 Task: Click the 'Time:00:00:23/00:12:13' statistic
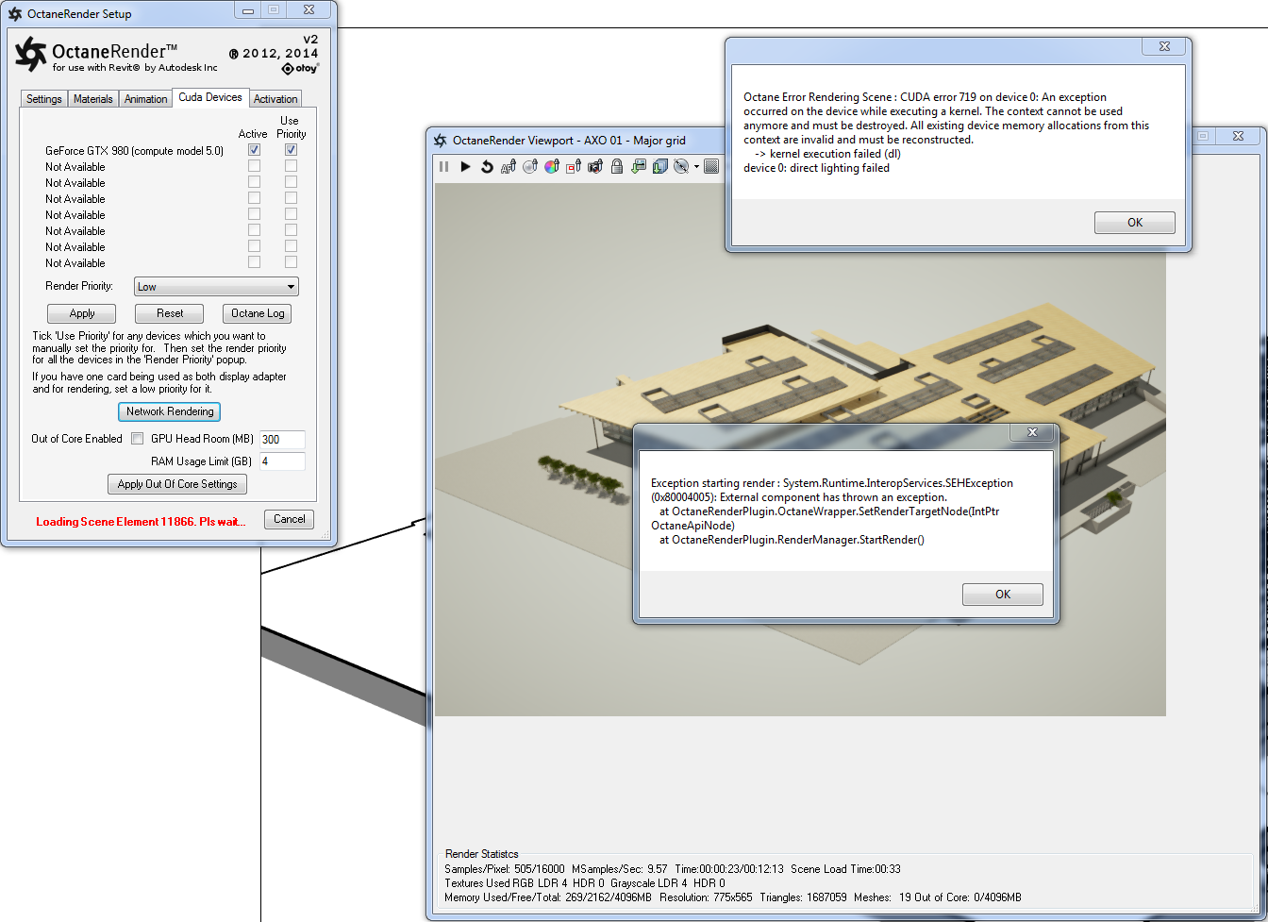729,869
